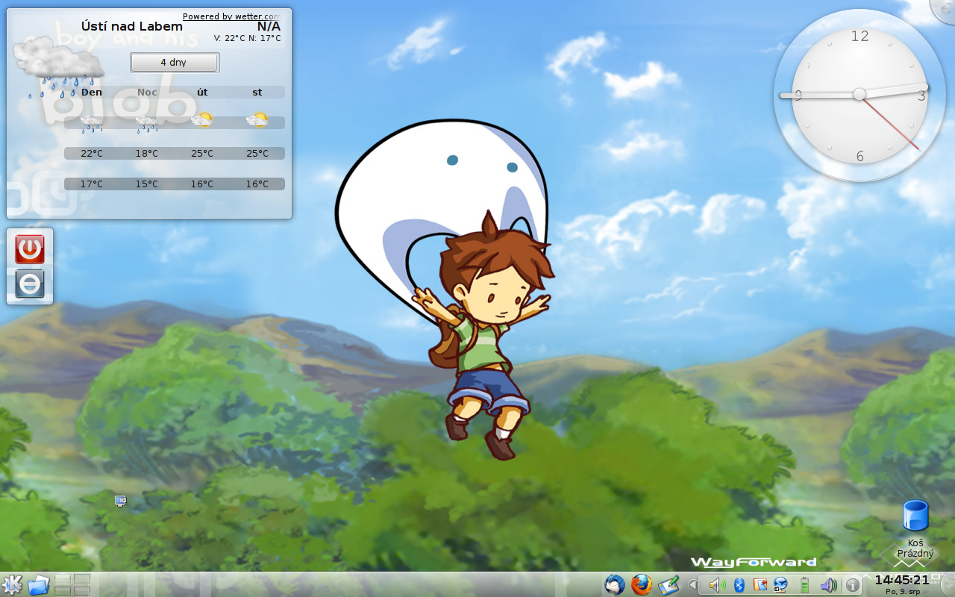This screenshot has width=955, height=597.
Task: Select the Den forecast column header
Action: click(x=92, y=93)
